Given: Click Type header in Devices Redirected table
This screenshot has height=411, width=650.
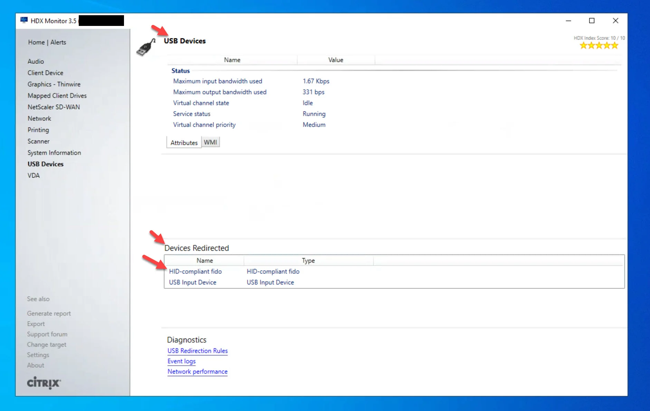Looking at the screenshot, I should [x=308, y=260].
